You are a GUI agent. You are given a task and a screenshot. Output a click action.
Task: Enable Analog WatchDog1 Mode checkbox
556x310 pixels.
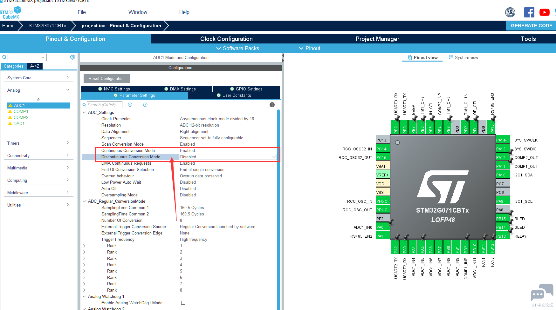(x=183, y=303)
